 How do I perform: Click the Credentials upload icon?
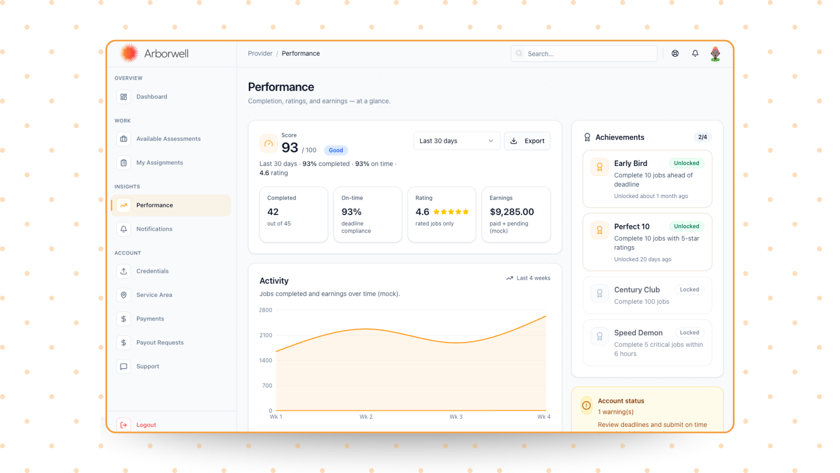(124, 271)
